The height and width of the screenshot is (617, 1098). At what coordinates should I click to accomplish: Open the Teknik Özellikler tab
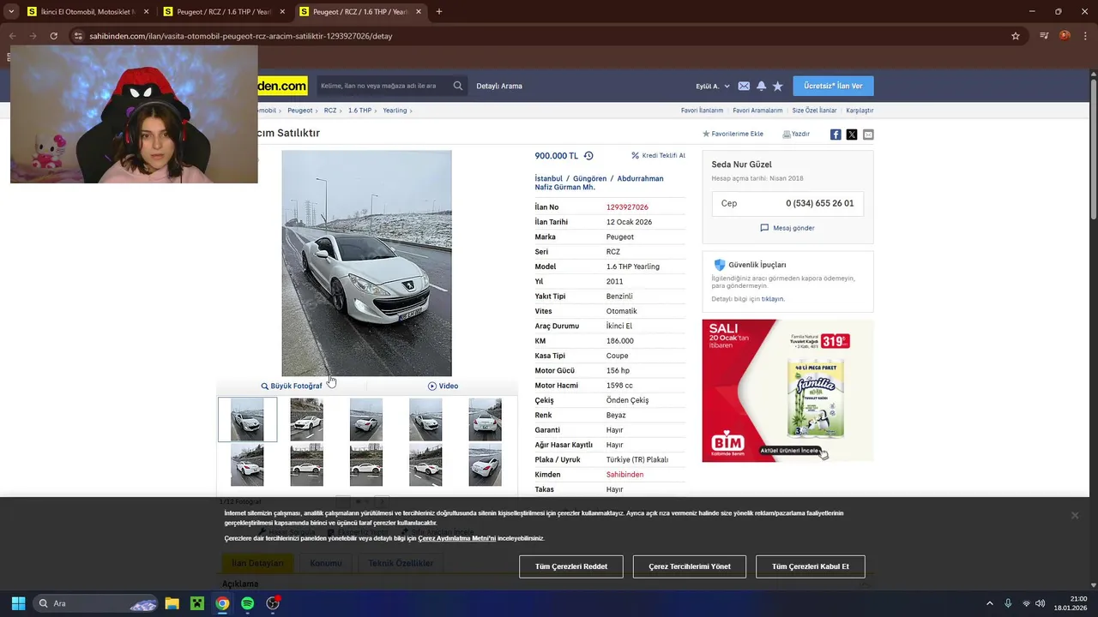(x=401, y=563)
